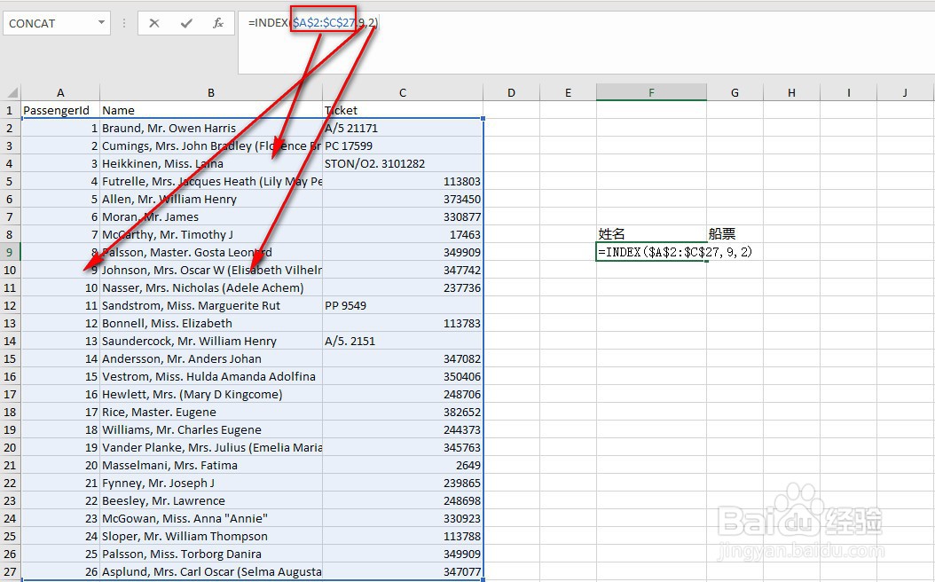The height and width of the screenshot is (582, 935).
Task: Select PassengerId cell with value 26
Action: 60,571
